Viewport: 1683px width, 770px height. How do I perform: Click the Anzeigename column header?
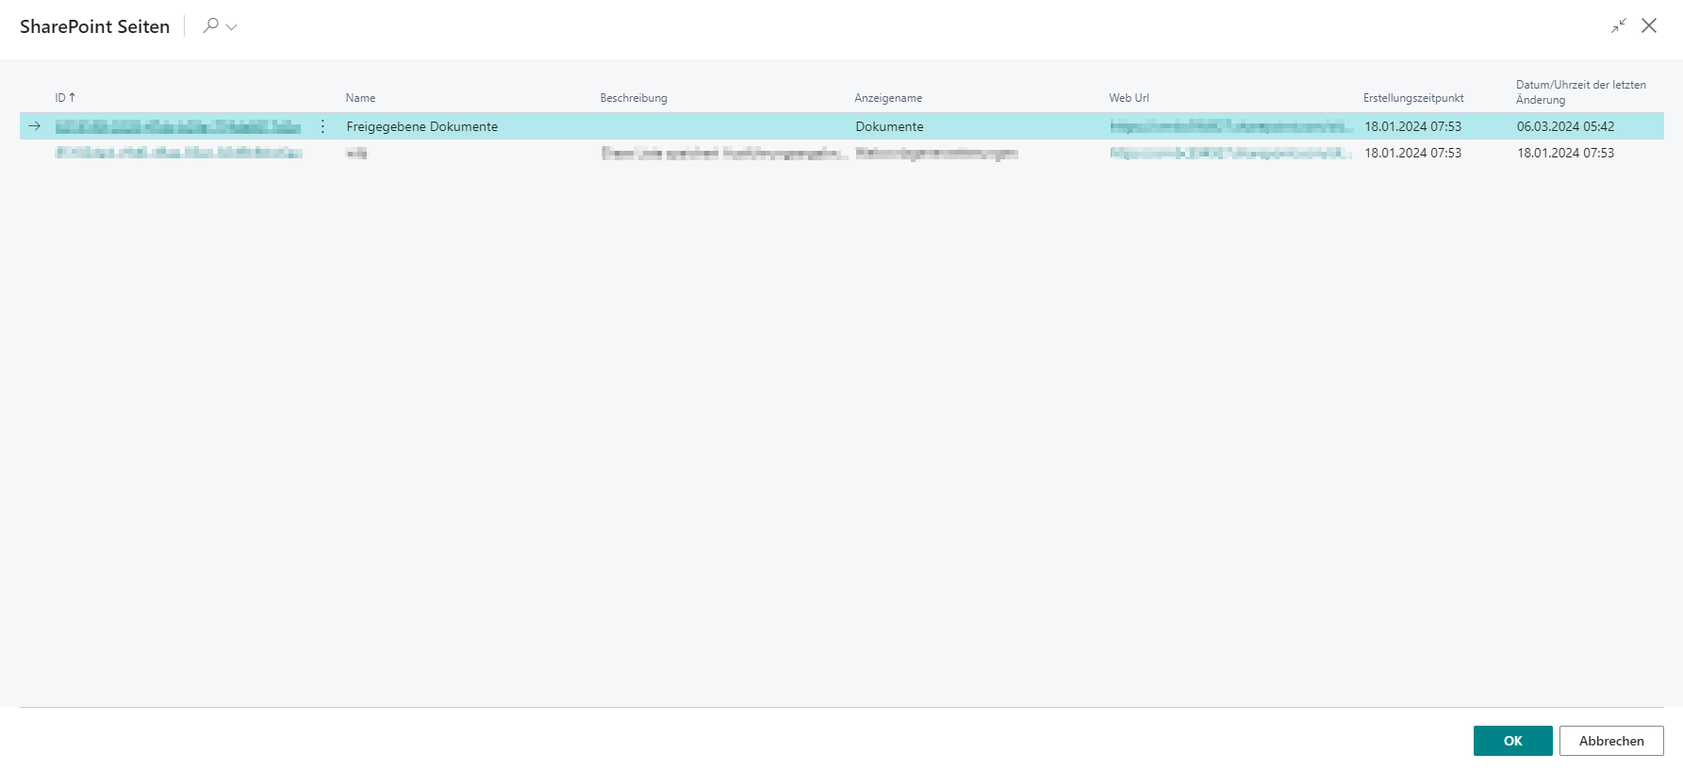(x=887, y=98)
